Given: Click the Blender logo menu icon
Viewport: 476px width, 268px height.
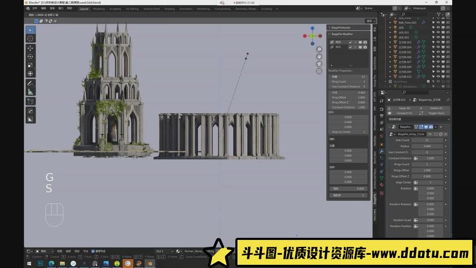Looking at the screenshot, I should (28, 8).
